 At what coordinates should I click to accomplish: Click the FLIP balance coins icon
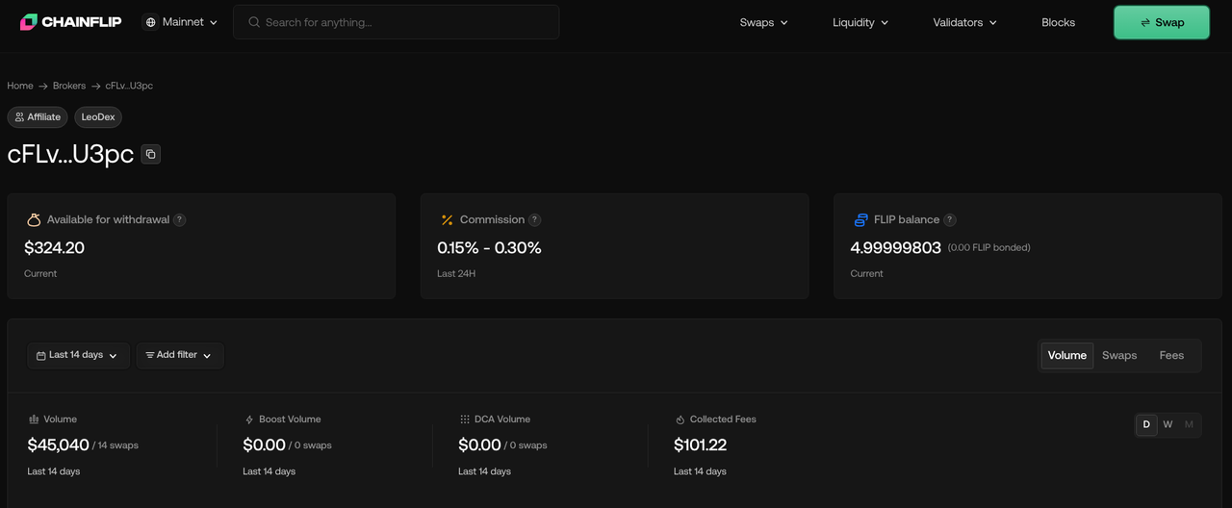coord(860,219)
